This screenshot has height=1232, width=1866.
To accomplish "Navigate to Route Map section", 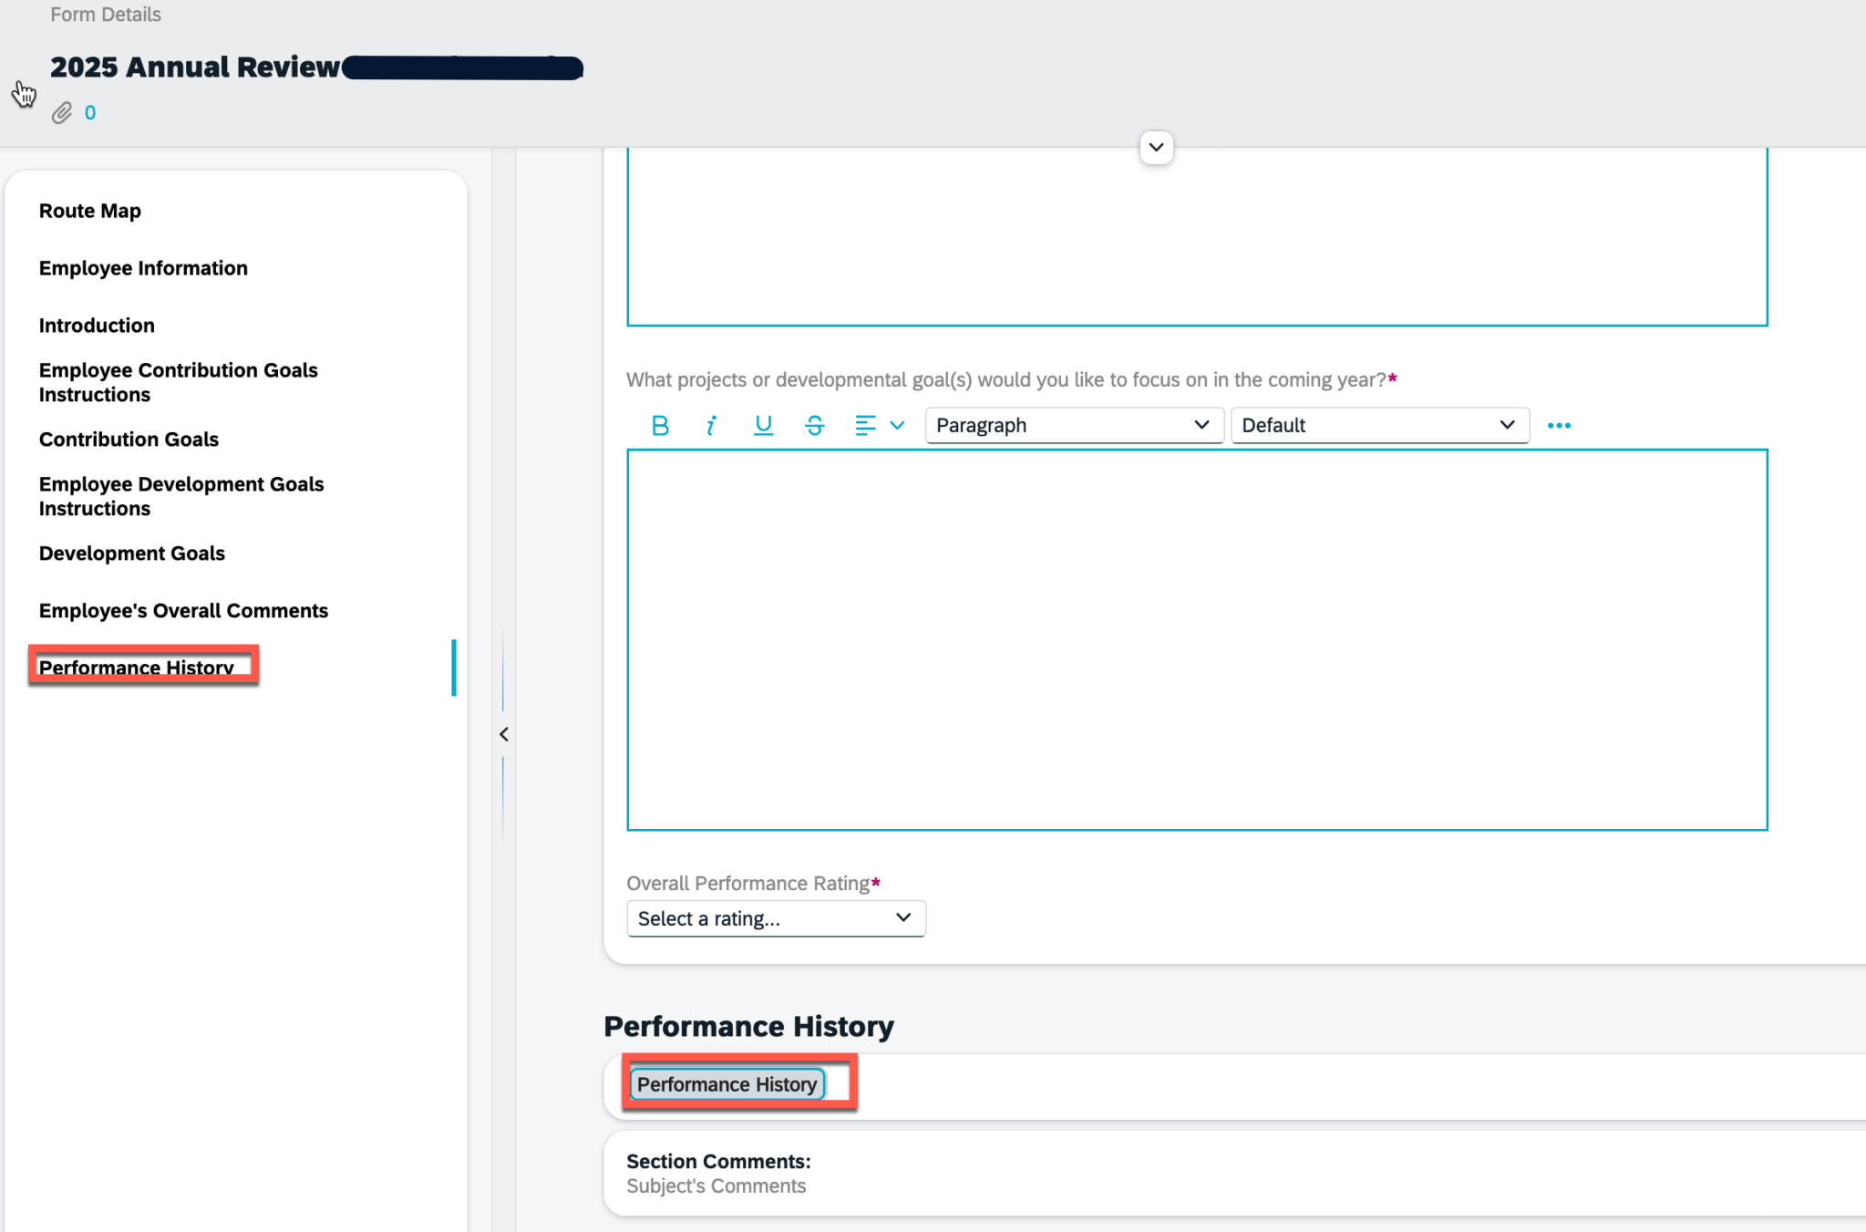I will [x=89, y=210].
